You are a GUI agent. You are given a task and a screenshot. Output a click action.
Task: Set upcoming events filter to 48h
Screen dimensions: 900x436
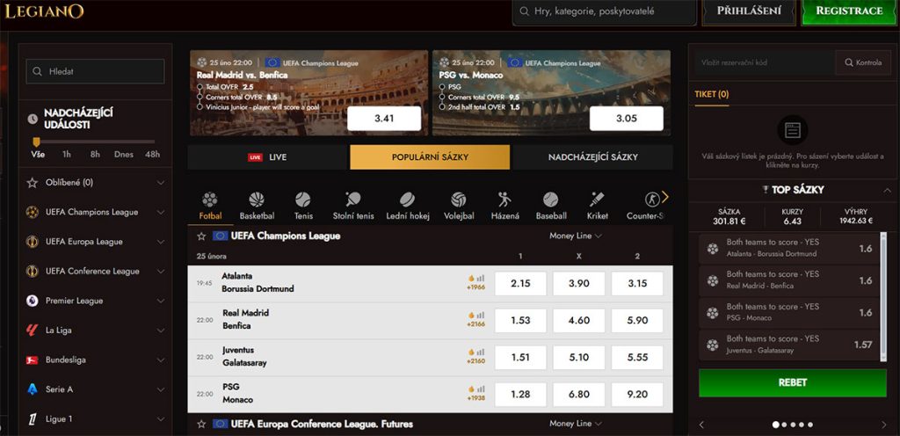click(153, 155)
